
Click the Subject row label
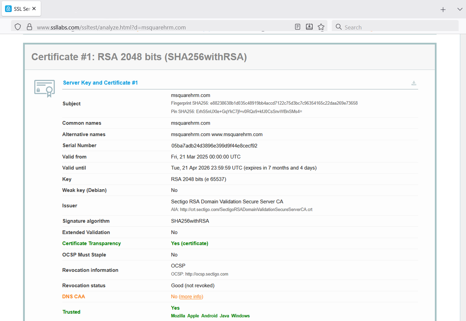coord(71,104)
